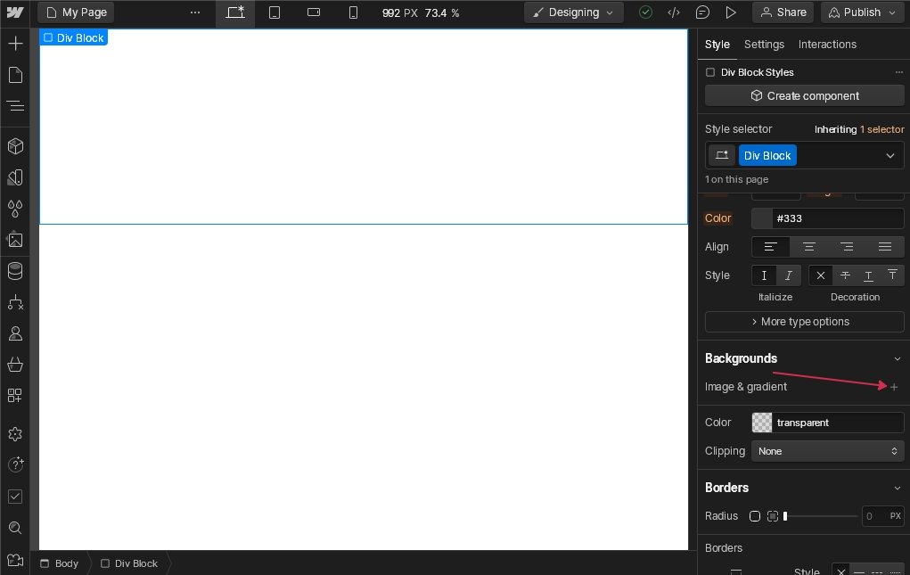Switch to the Interactions tab
Viewport: 910px width, 575px height.
pyautogui.click(x=827, y=45)
